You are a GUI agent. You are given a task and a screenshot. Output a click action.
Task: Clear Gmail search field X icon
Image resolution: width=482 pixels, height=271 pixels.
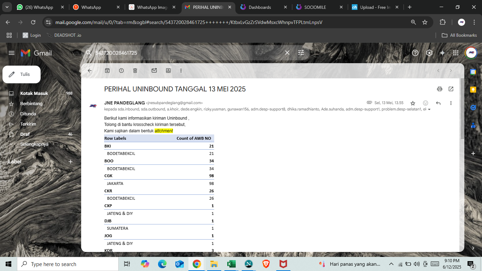[287, 53]
